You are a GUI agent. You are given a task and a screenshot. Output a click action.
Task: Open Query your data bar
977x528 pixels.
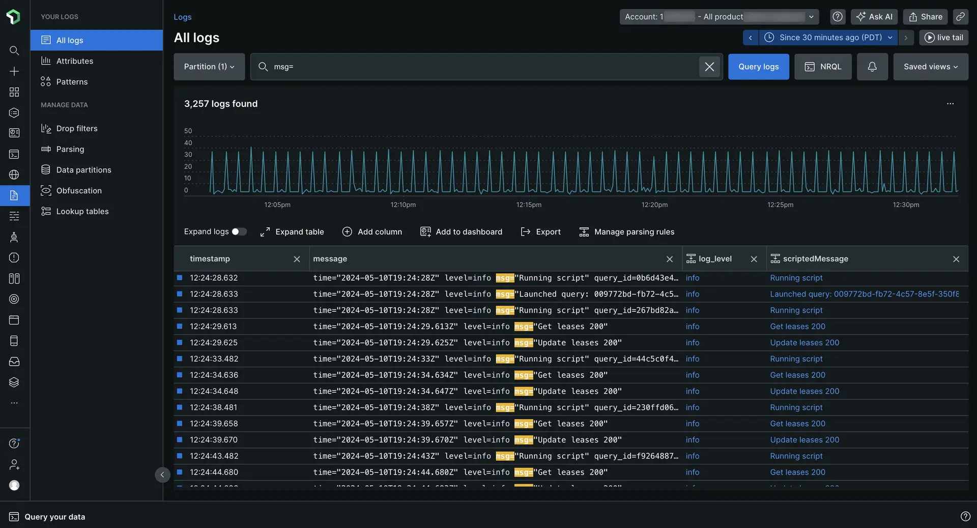[x=47, y=516]
